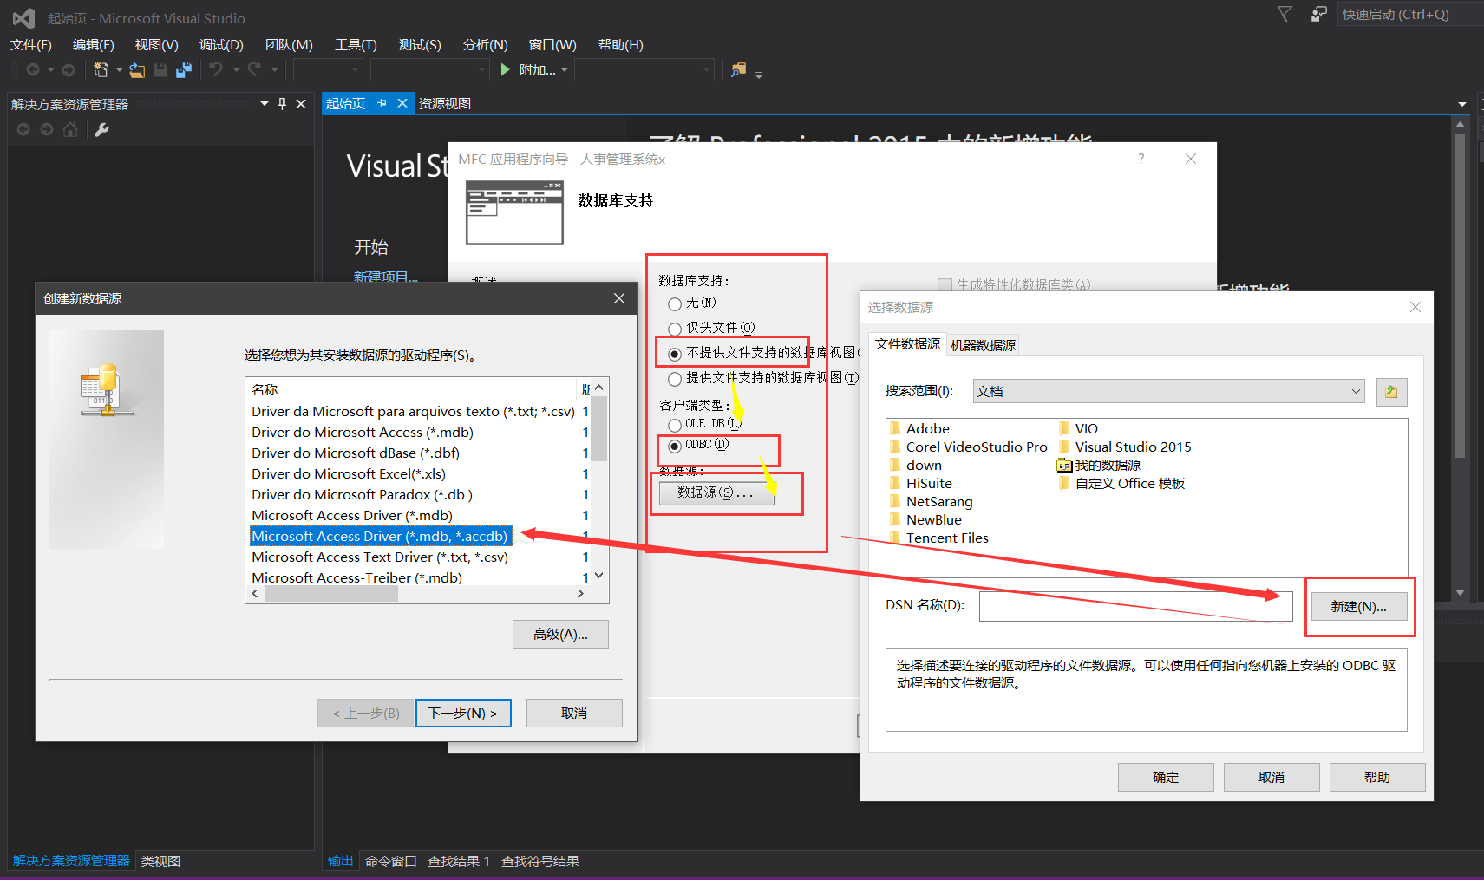Click the pin icon on the 起始页 tab
The height and width of the screenshot is (880, 1484).
pos(382,103)
